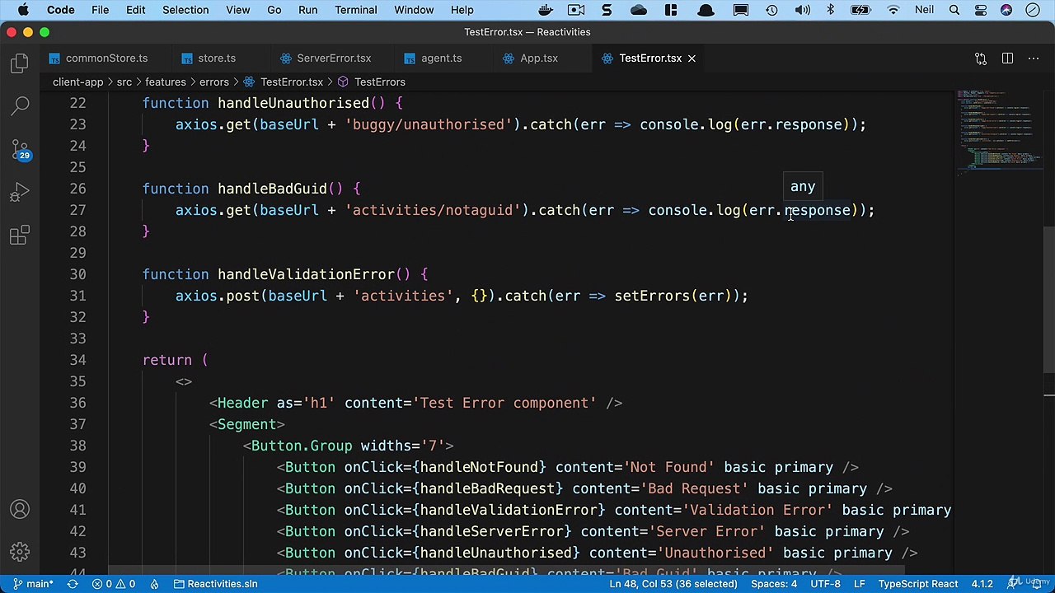Click features in the breadcrumb path
The width and height of the screenshot is (1055, 593).
click(166, 82)
